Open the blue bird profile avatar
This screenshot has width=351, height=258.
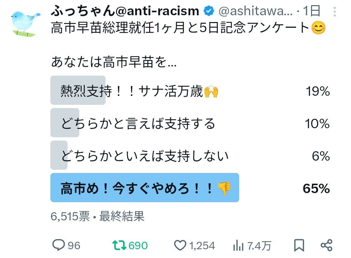[x=25, y=22]
